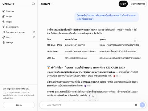Open the Pantip source citation chip

(x=88, y=86)
